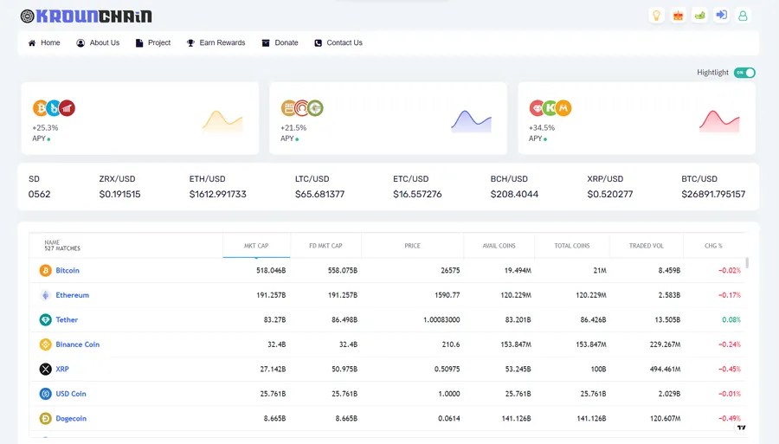The height and width of the screenshot is (444, 779).
Task: Click the BTC/USD ticker price
Action: (713, 194)
